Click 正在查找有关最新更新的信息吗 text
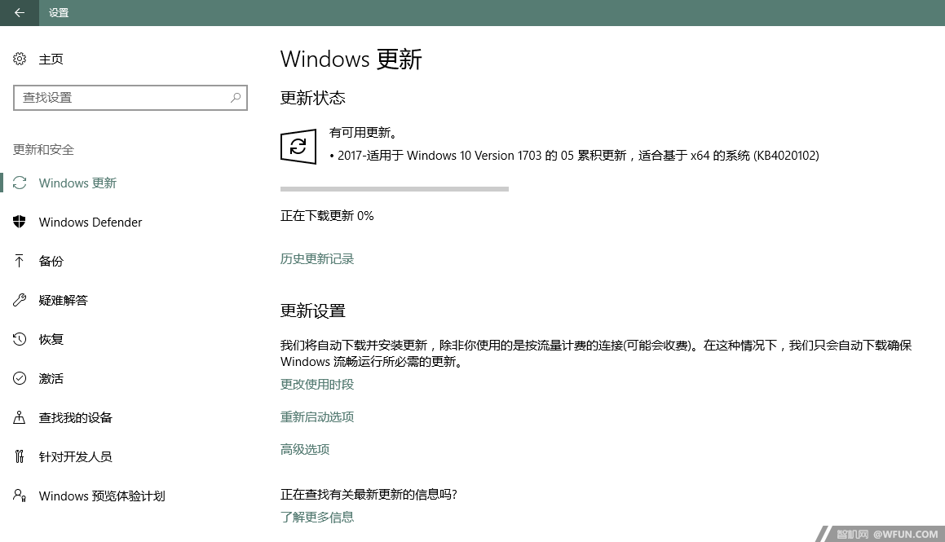Viewport: 945px width, 542px height. click(369, 495)
